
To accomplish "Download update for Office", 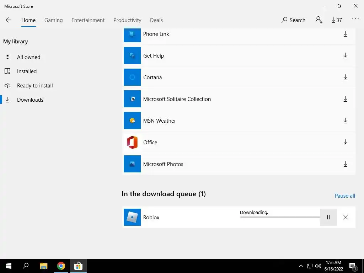I will coord(345,142).
